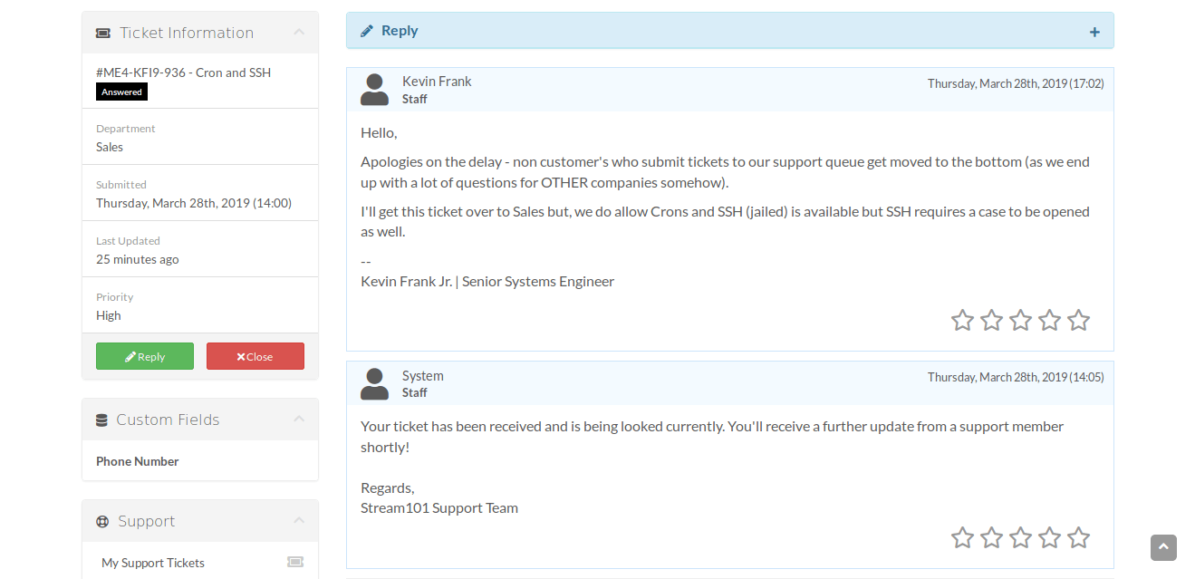The width and height of the screenshot is (1195, 579).
Task: Click the Ticket Information panel title
Action: [187, 33]
